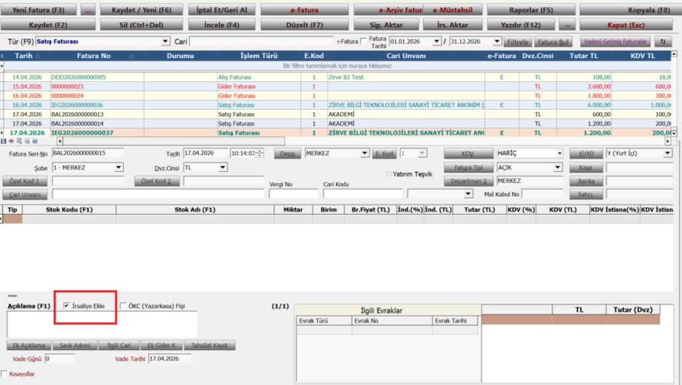Click the Cari search input field
This screenshot has height=385, width=682.
[261, 41]
